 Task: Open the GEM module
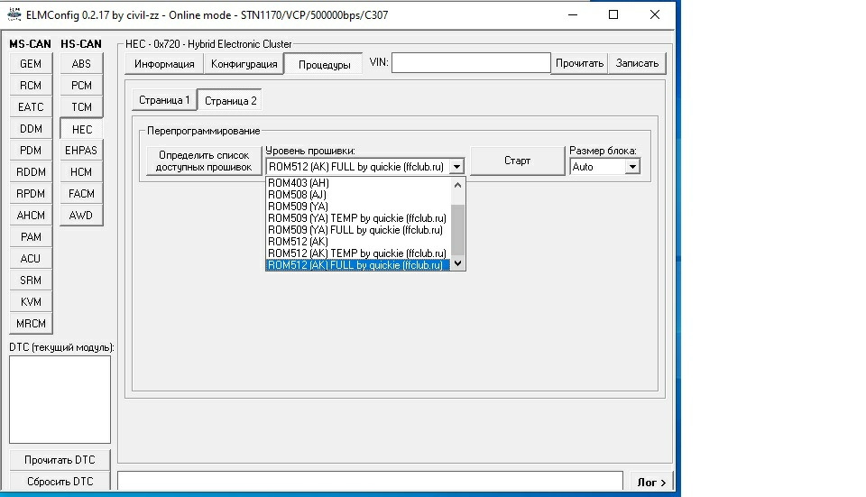click(x=31, y=63)
